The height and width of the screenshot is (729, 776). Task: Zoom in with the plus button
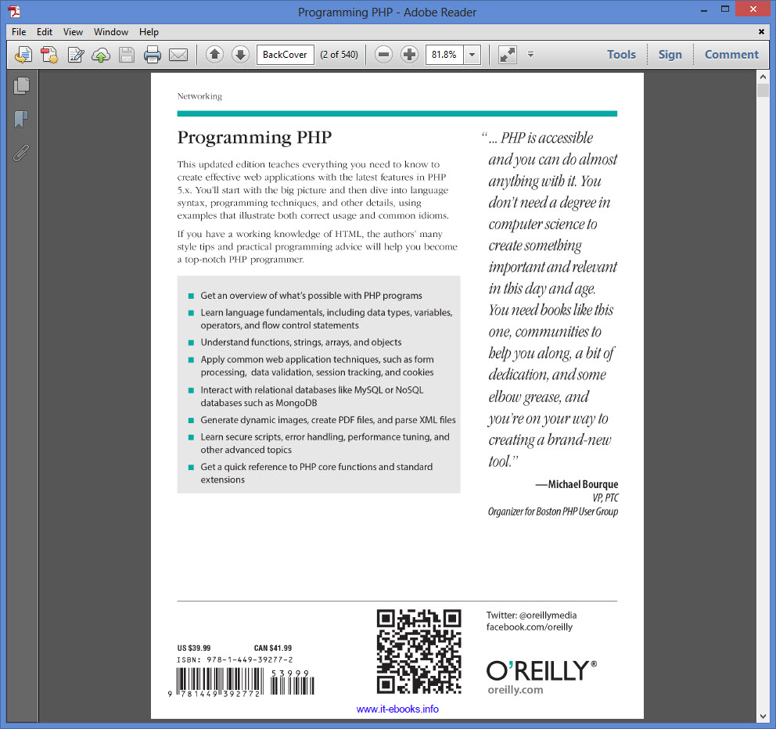(409, 55)
